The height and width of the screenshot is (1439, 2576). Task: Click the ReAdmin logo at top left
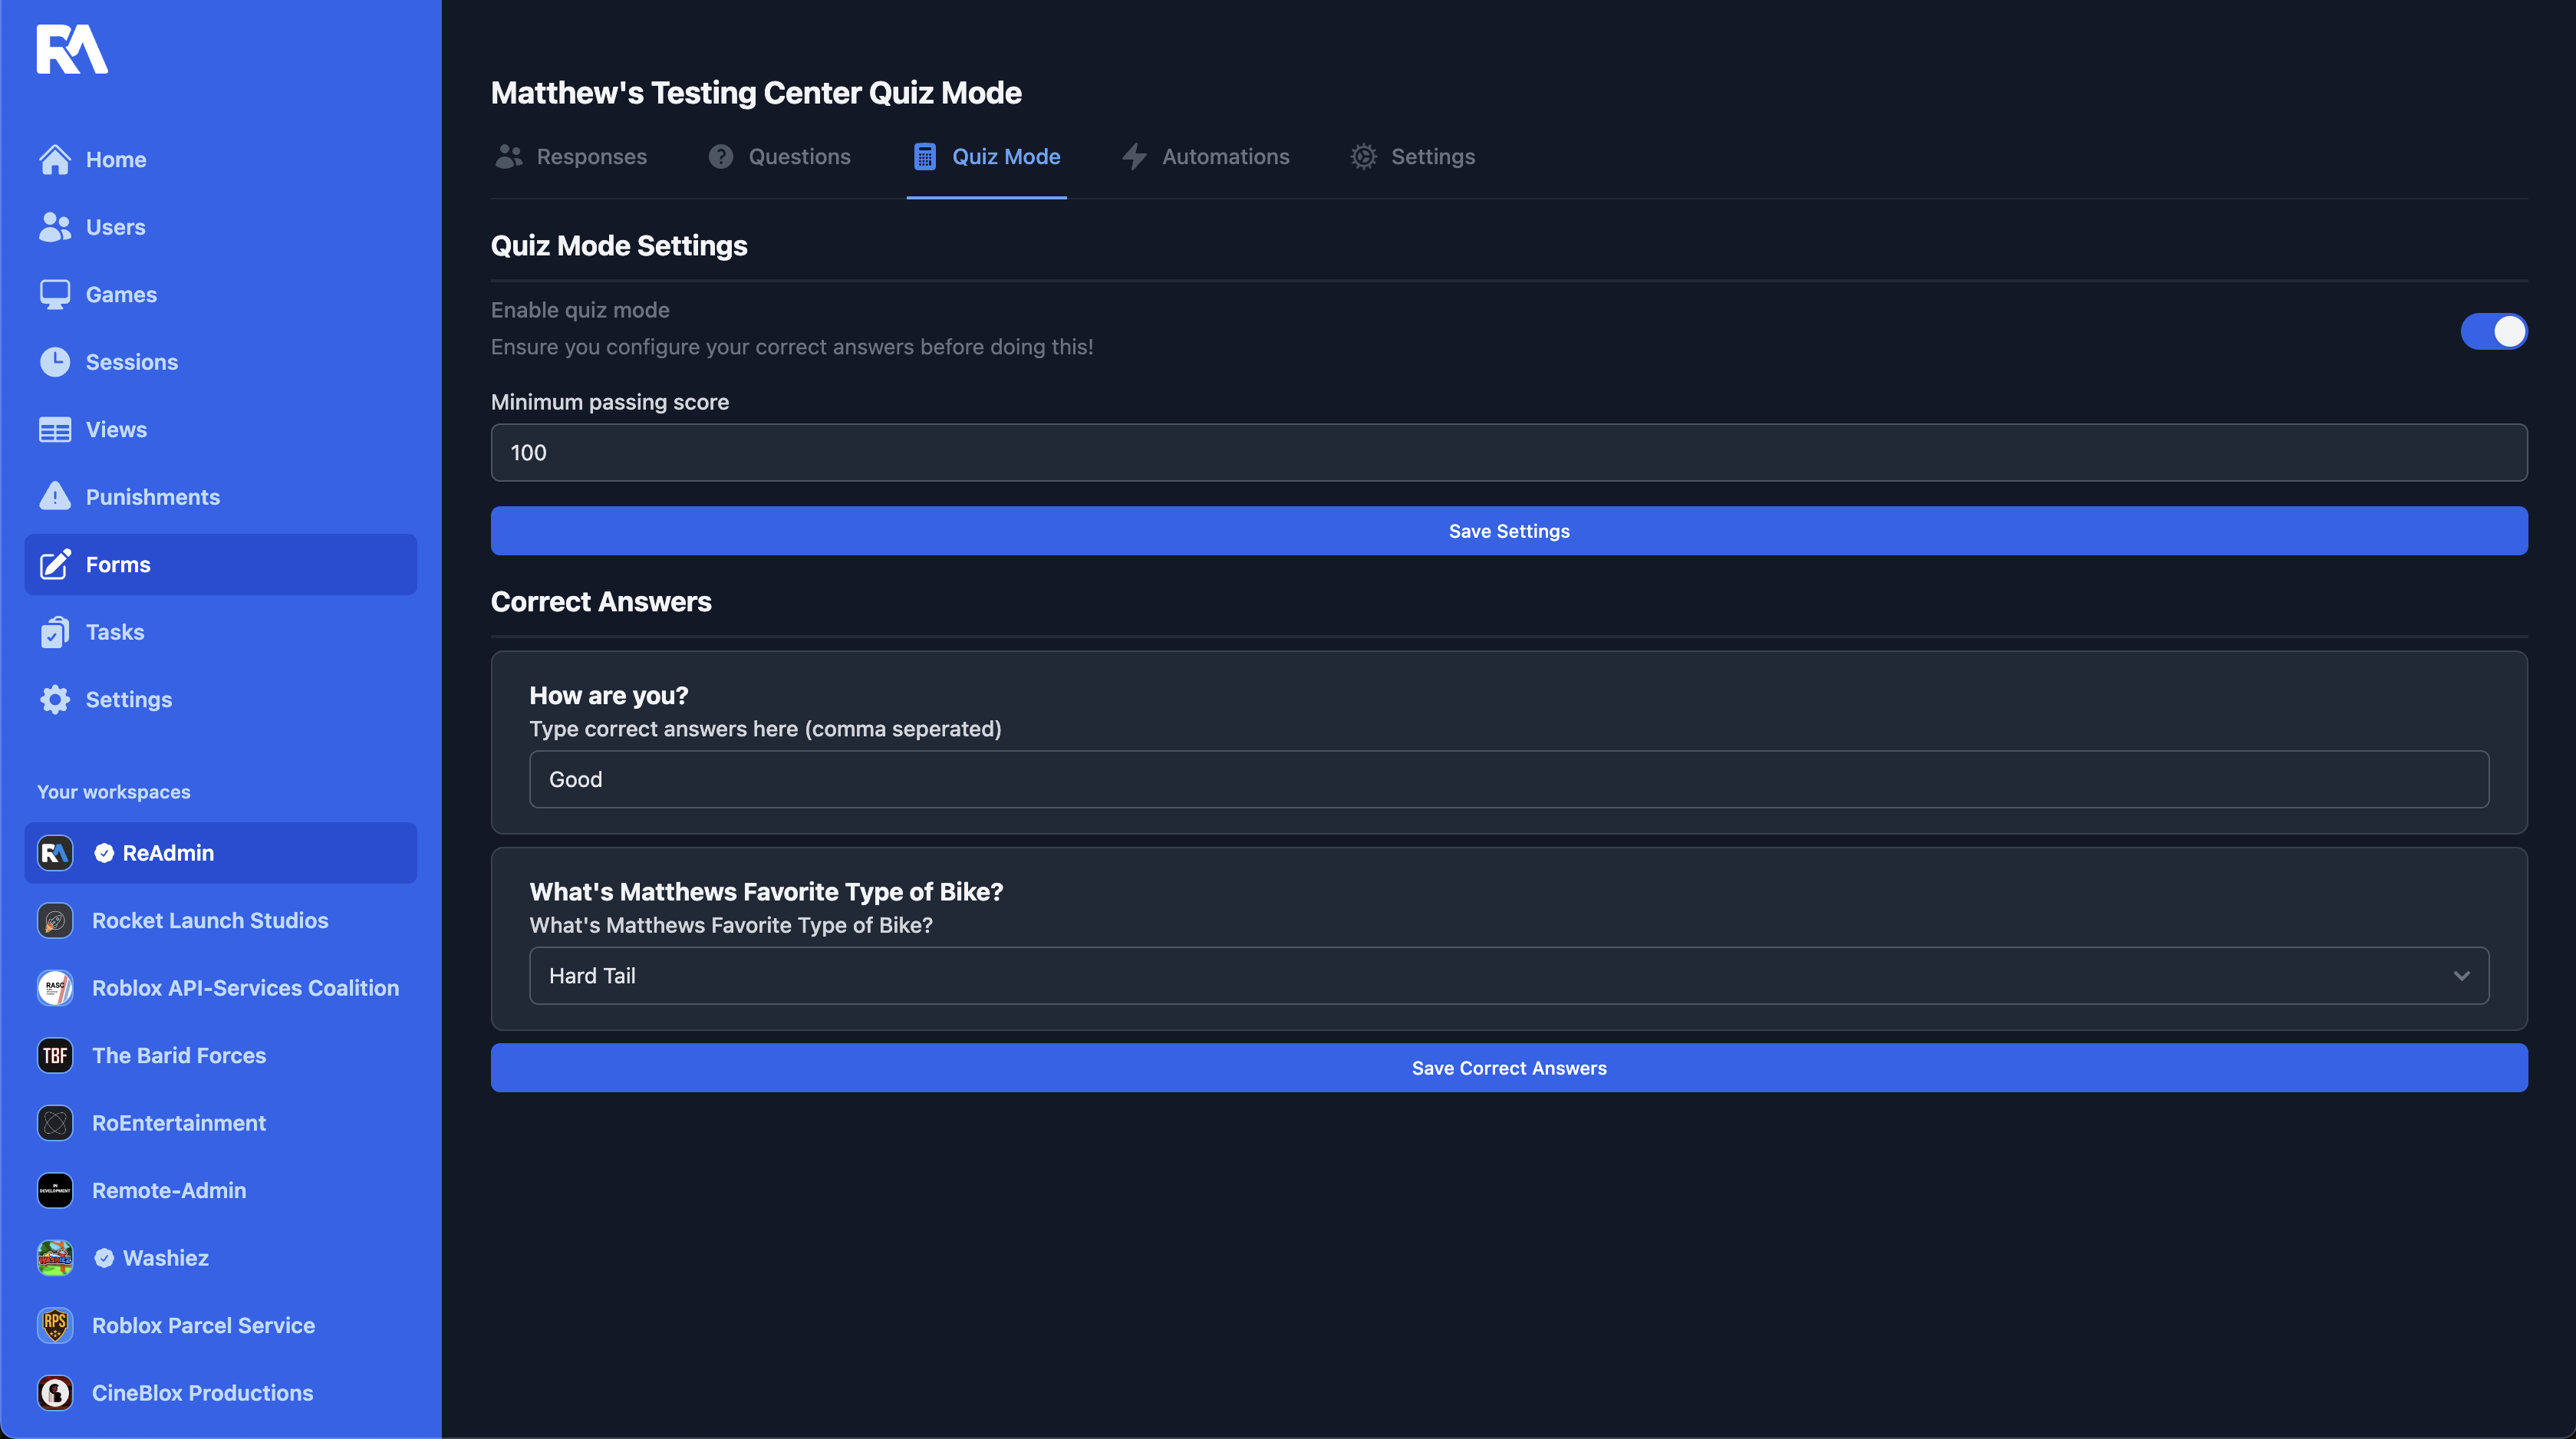pos(72,49)
